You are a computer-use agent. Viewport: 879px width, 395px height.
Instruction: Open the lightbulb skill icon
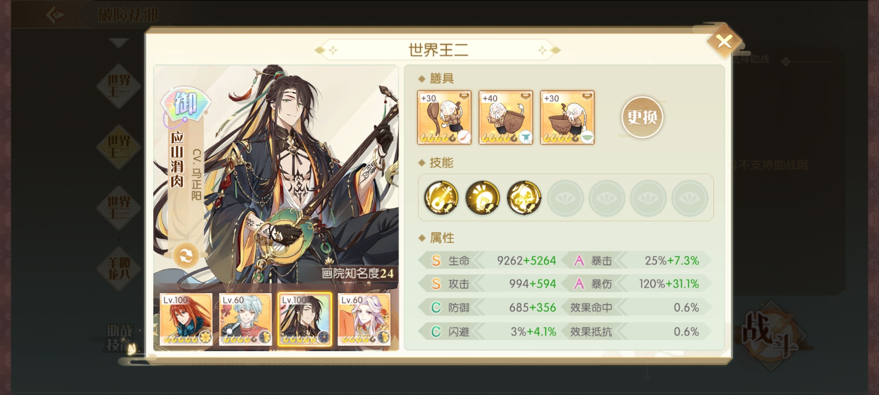482,197
